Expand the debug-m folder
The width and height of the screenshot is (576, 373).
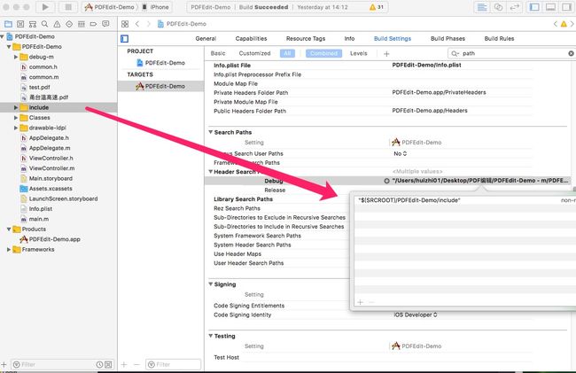[16, 57]
